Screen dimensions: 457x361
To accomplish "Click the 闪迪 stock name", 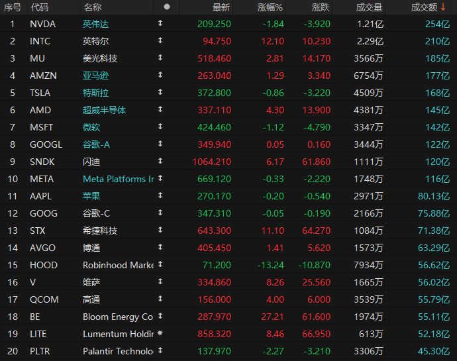I will pyautogui.click(x=91, y=162).
